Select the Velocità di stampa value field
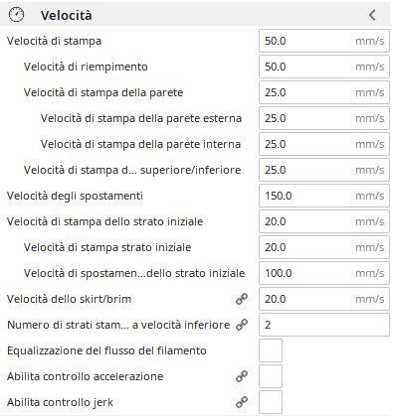393x416 pixels. pos(324,41)
